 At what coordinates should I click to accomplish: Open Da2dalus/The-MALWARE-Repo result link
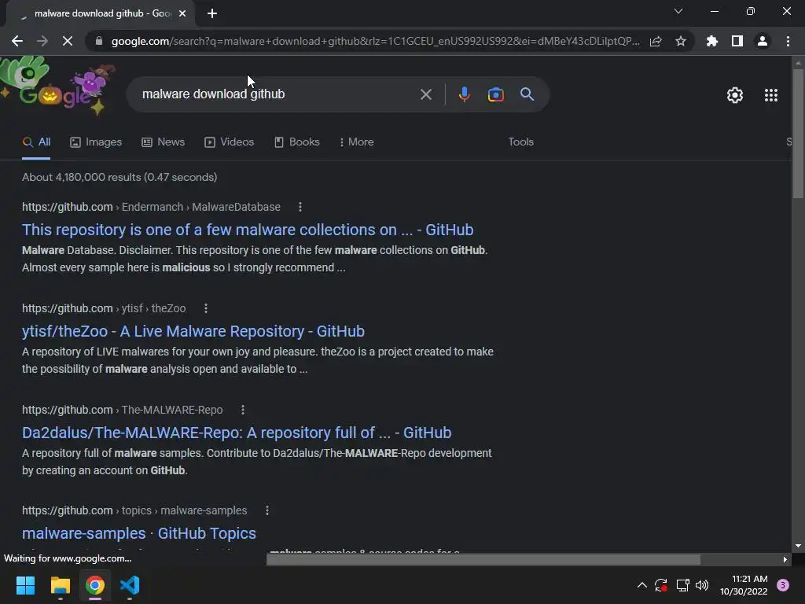(237, 433)
